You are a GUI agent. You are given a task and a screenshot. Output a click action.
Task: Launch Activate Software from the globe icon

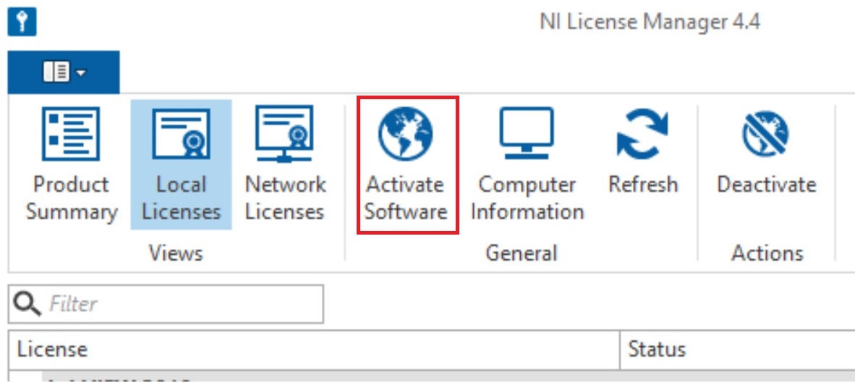point(407,165)
